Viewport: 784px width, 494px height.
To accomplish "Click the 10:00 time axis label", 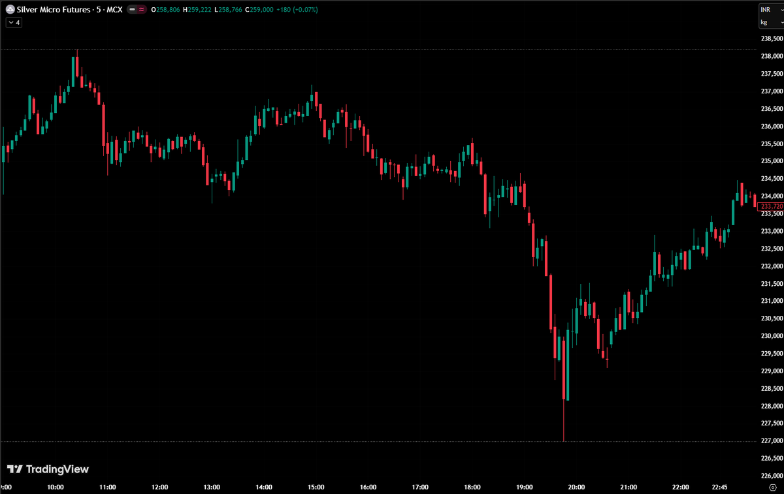I will (x=55, y=487).
